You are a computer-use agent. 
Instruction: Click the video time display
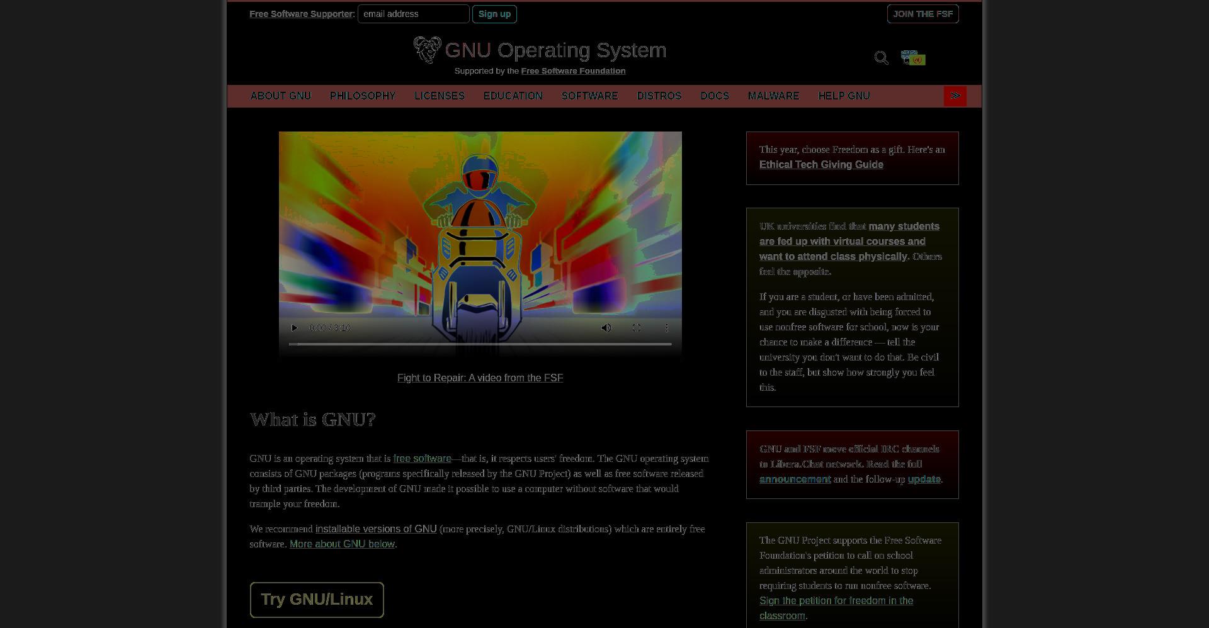point(329,328)
